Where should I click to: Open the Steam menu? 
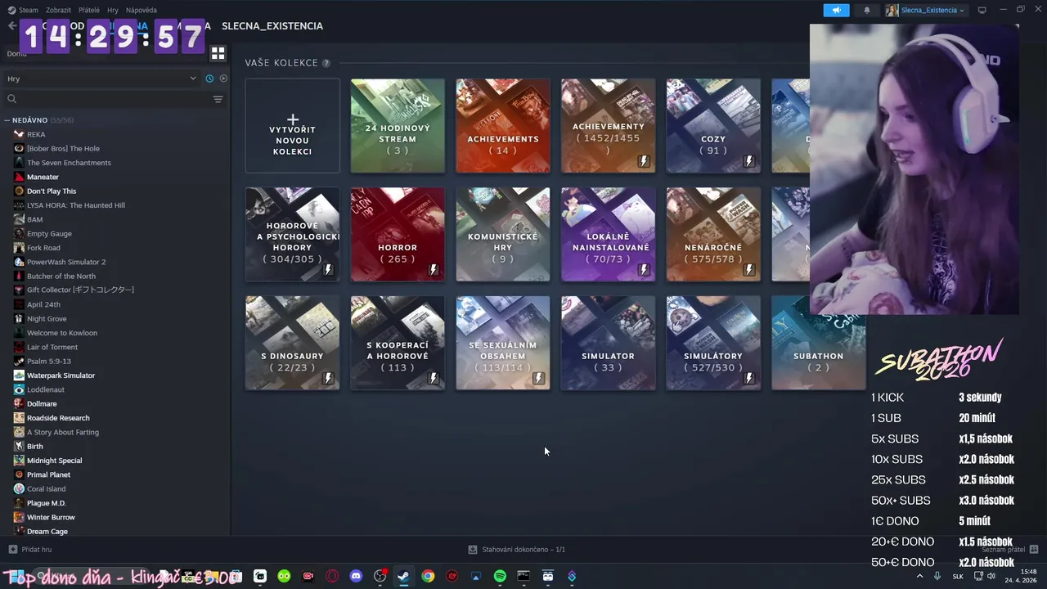click(x=29, y=10)
